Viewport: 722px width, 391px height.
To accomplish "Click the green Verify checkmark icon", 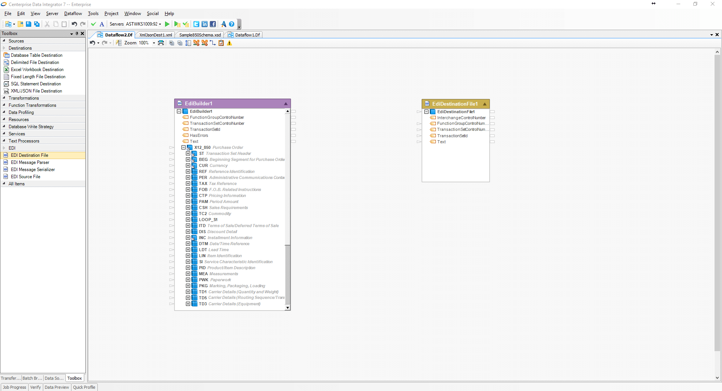I will tap(94, 24).
